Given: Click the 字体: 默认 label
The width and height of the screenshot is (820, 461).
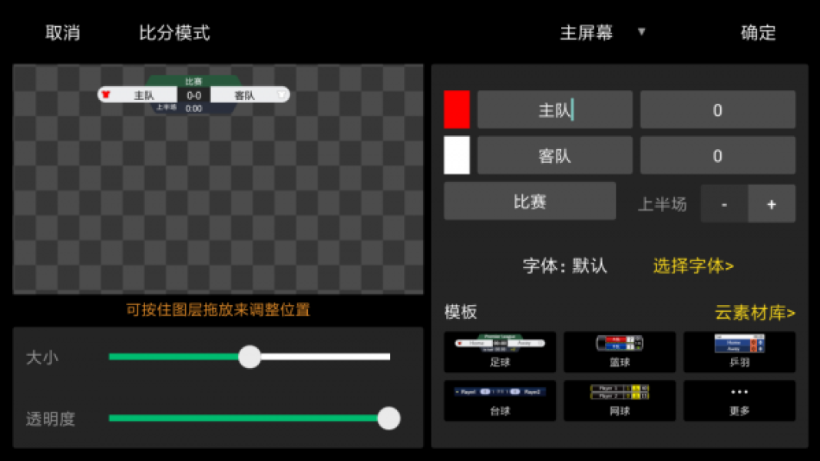Looking at the screenshot, I should coord(565,266).
